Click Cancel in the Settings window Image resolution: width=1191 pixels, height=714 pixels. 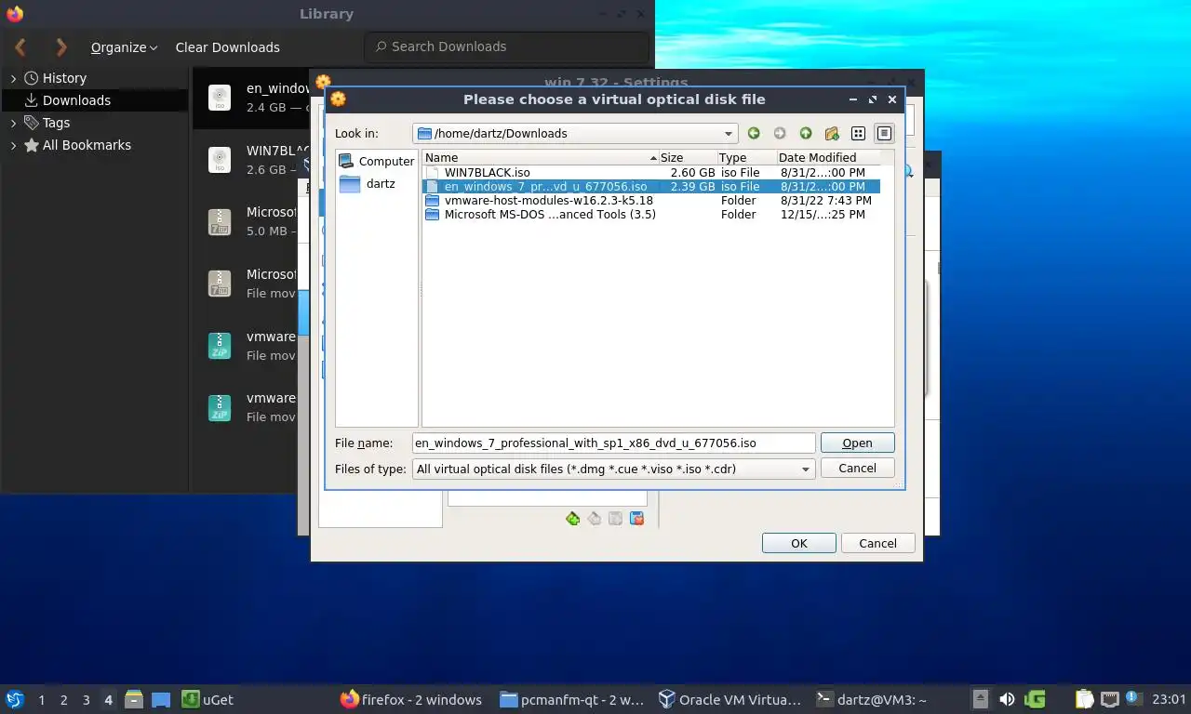(877, 543)
